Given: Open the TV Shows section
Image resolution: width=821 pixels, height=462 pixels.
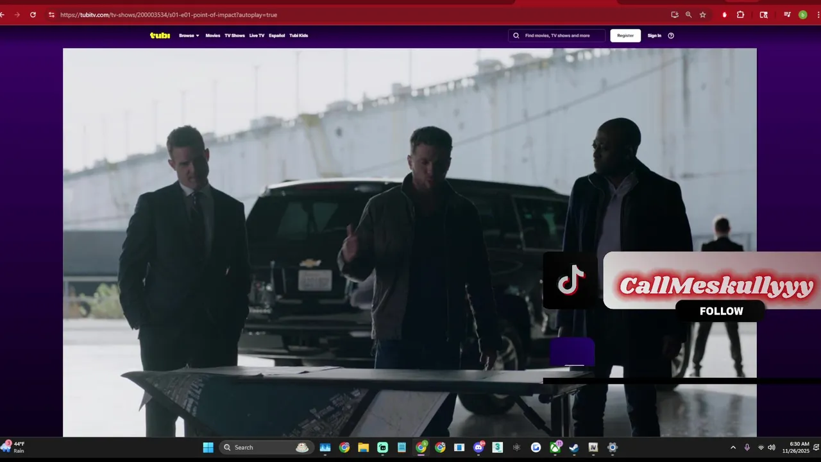Looking at the screenshot, I should [x=234, y=35].
